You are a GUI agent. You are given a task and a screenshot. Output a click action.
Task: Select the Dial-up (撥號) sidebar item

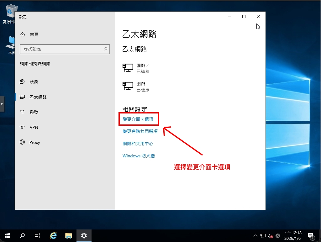click(x=34, y=112)
